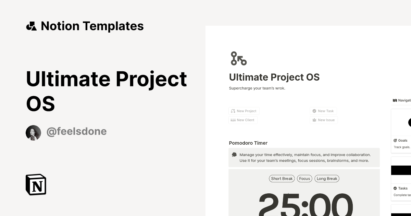Image resolution: width=411 pixels, height=216 pixels.
Task: Click the Notion N logo
Action: point(36,184)
